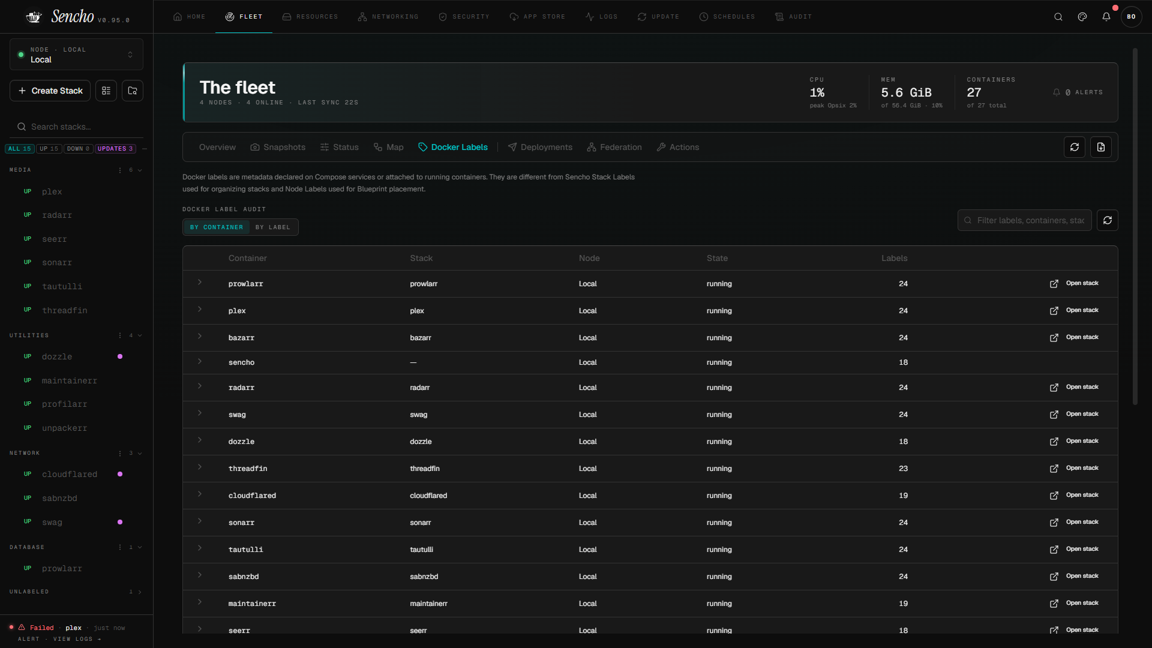Go to the Home nav item

click(189, 17)
